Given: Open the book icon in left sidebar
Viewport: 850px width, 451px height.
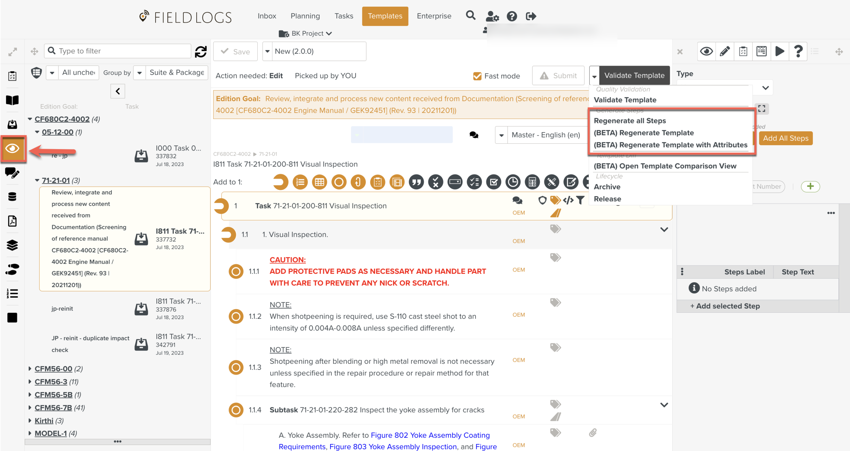Looking at the screenshot, I should tap(12, 100).
